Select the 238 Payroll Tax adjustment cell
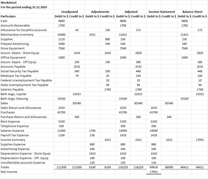208x179 pixels. coord(92,135)
